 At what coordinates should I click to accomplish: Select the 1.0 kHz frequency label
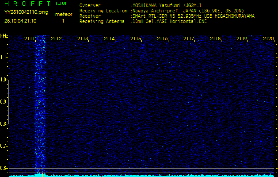point(4,80)
